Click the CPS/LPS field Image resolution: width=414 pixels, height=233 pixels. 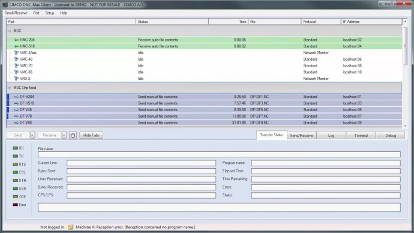click(141, 196)
